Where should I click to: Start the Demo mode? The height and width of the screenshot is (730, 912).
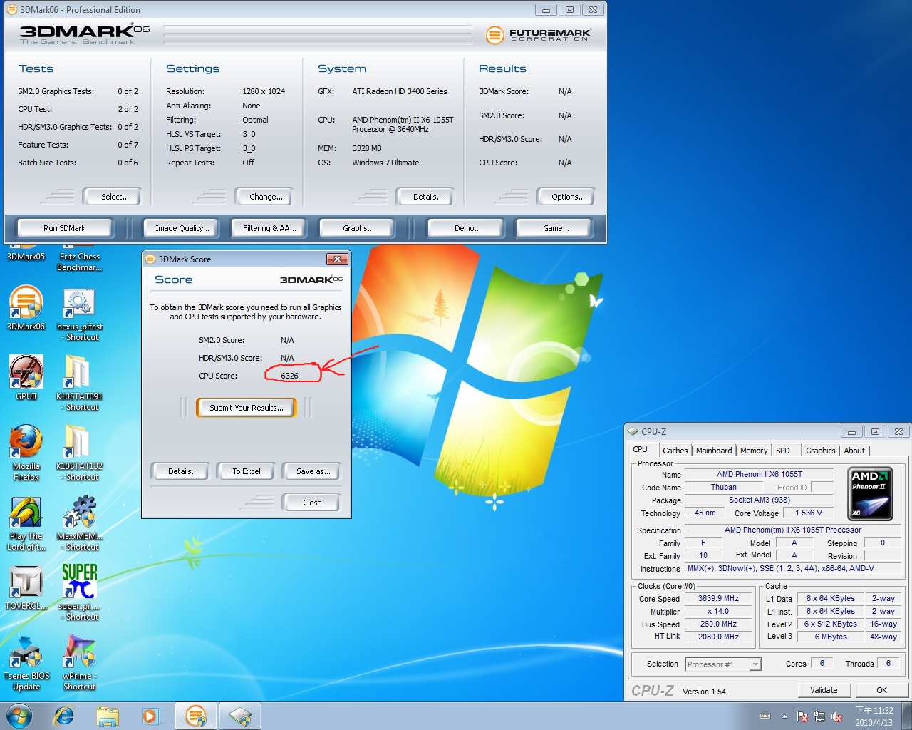tap(467, 228)
